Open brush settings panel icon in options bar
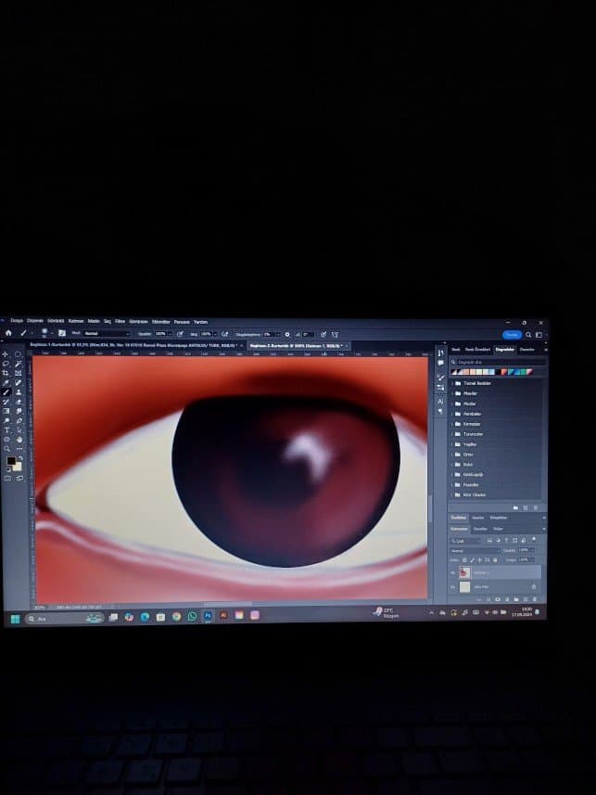 pos(62,334)
